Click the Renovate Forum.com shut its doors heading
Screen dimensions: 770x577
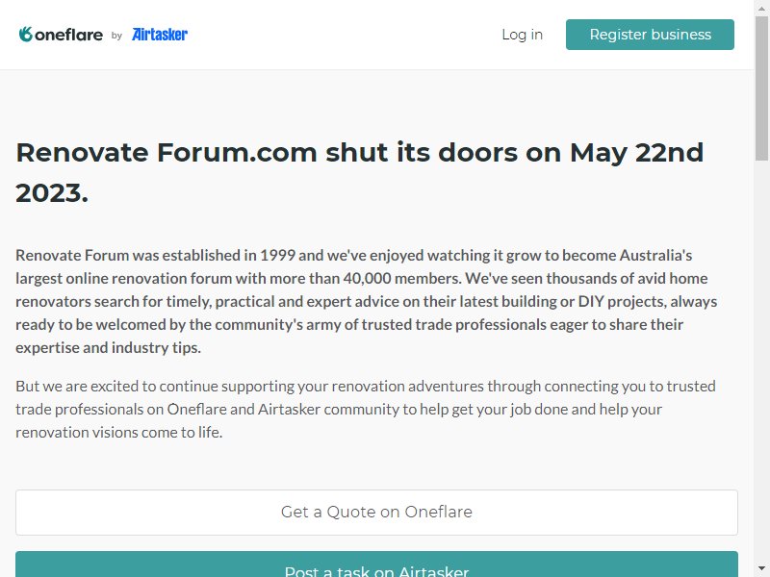tap(359, 172)
